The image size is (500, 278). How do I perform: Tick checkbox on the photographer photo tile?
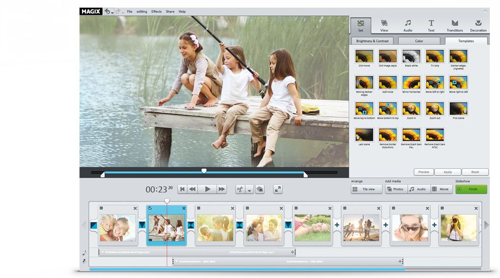click(x=442, y=208)
